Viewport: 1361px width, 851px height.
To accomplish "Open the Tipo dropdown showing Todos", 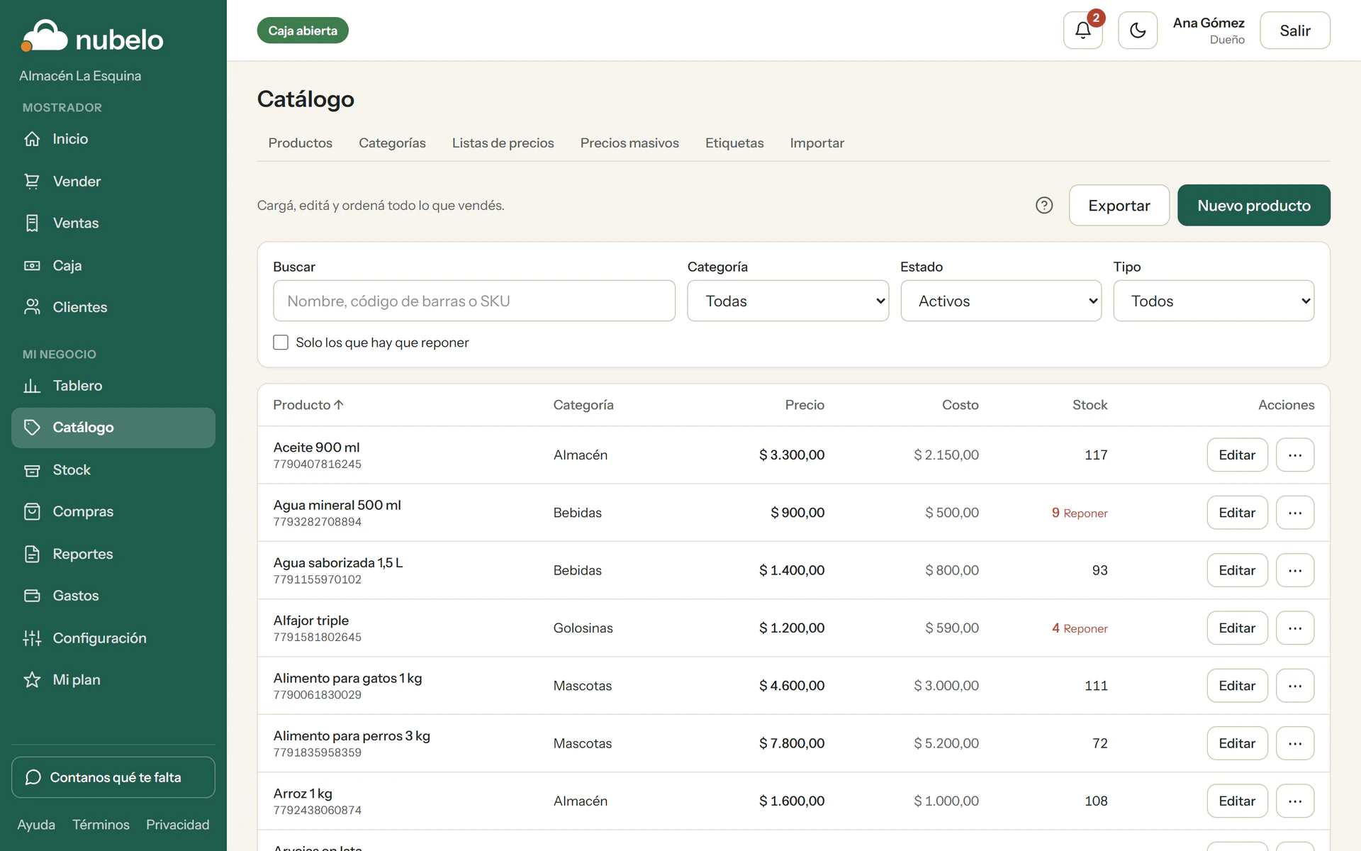I will point(1214,301).
